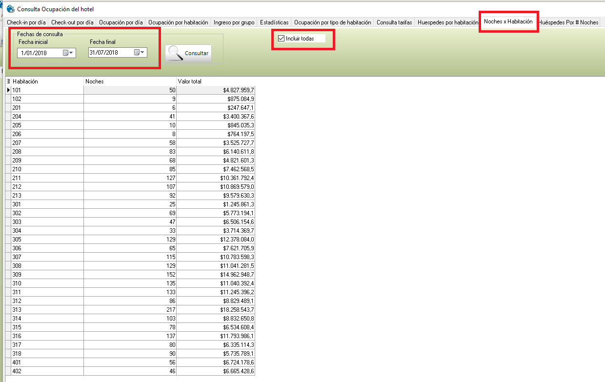Open the Ingreso por grupo tab
The image size is (605, 382).
pos(234,22)
